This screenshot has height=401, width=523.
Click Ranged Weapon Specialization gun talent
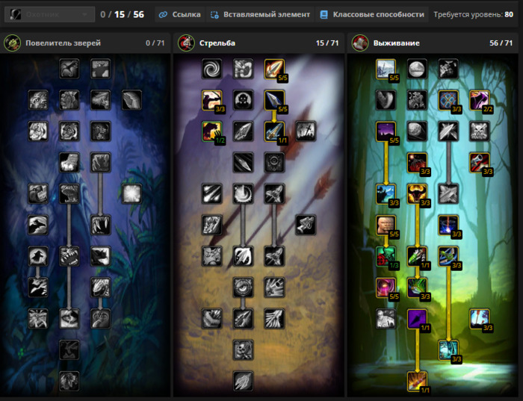(306, 225)
